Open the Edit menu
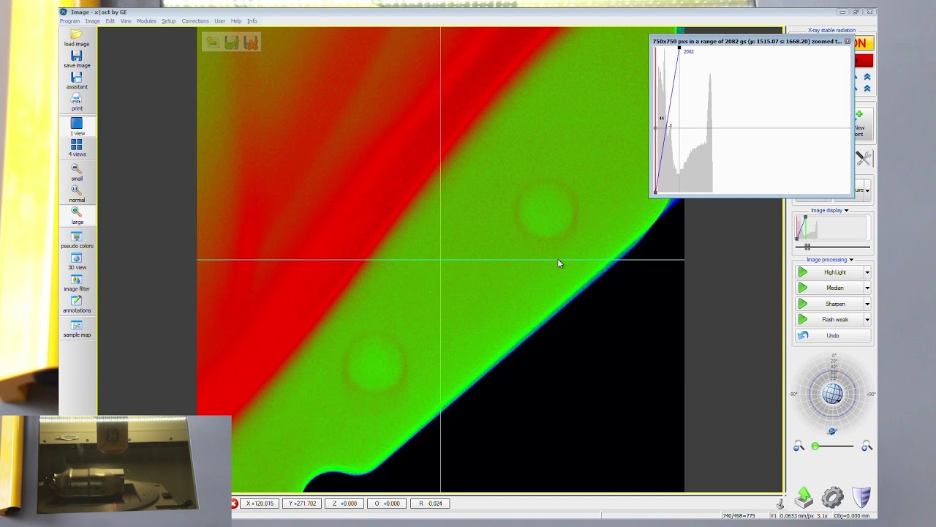 pyautogui.click(x=110, y=21)
